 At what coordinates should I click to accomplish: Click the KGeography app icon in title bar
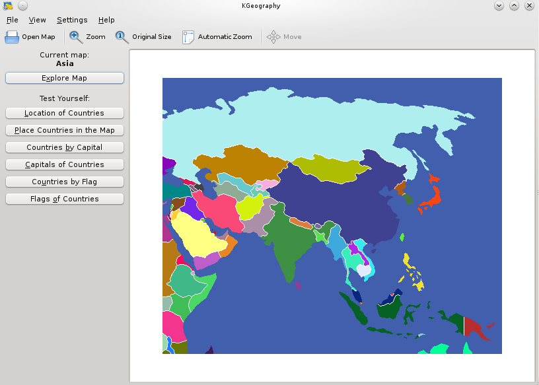point(8,5)
